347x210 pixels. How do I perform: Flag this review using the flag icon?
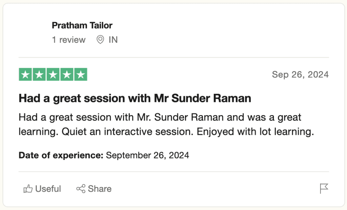tap(324, 189)
